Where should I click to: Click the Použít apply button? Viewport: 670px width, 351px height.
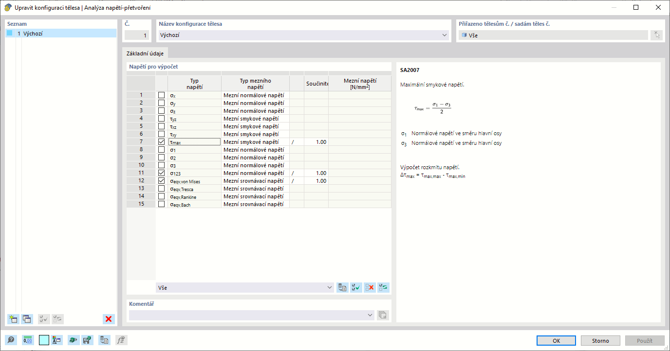644,341
